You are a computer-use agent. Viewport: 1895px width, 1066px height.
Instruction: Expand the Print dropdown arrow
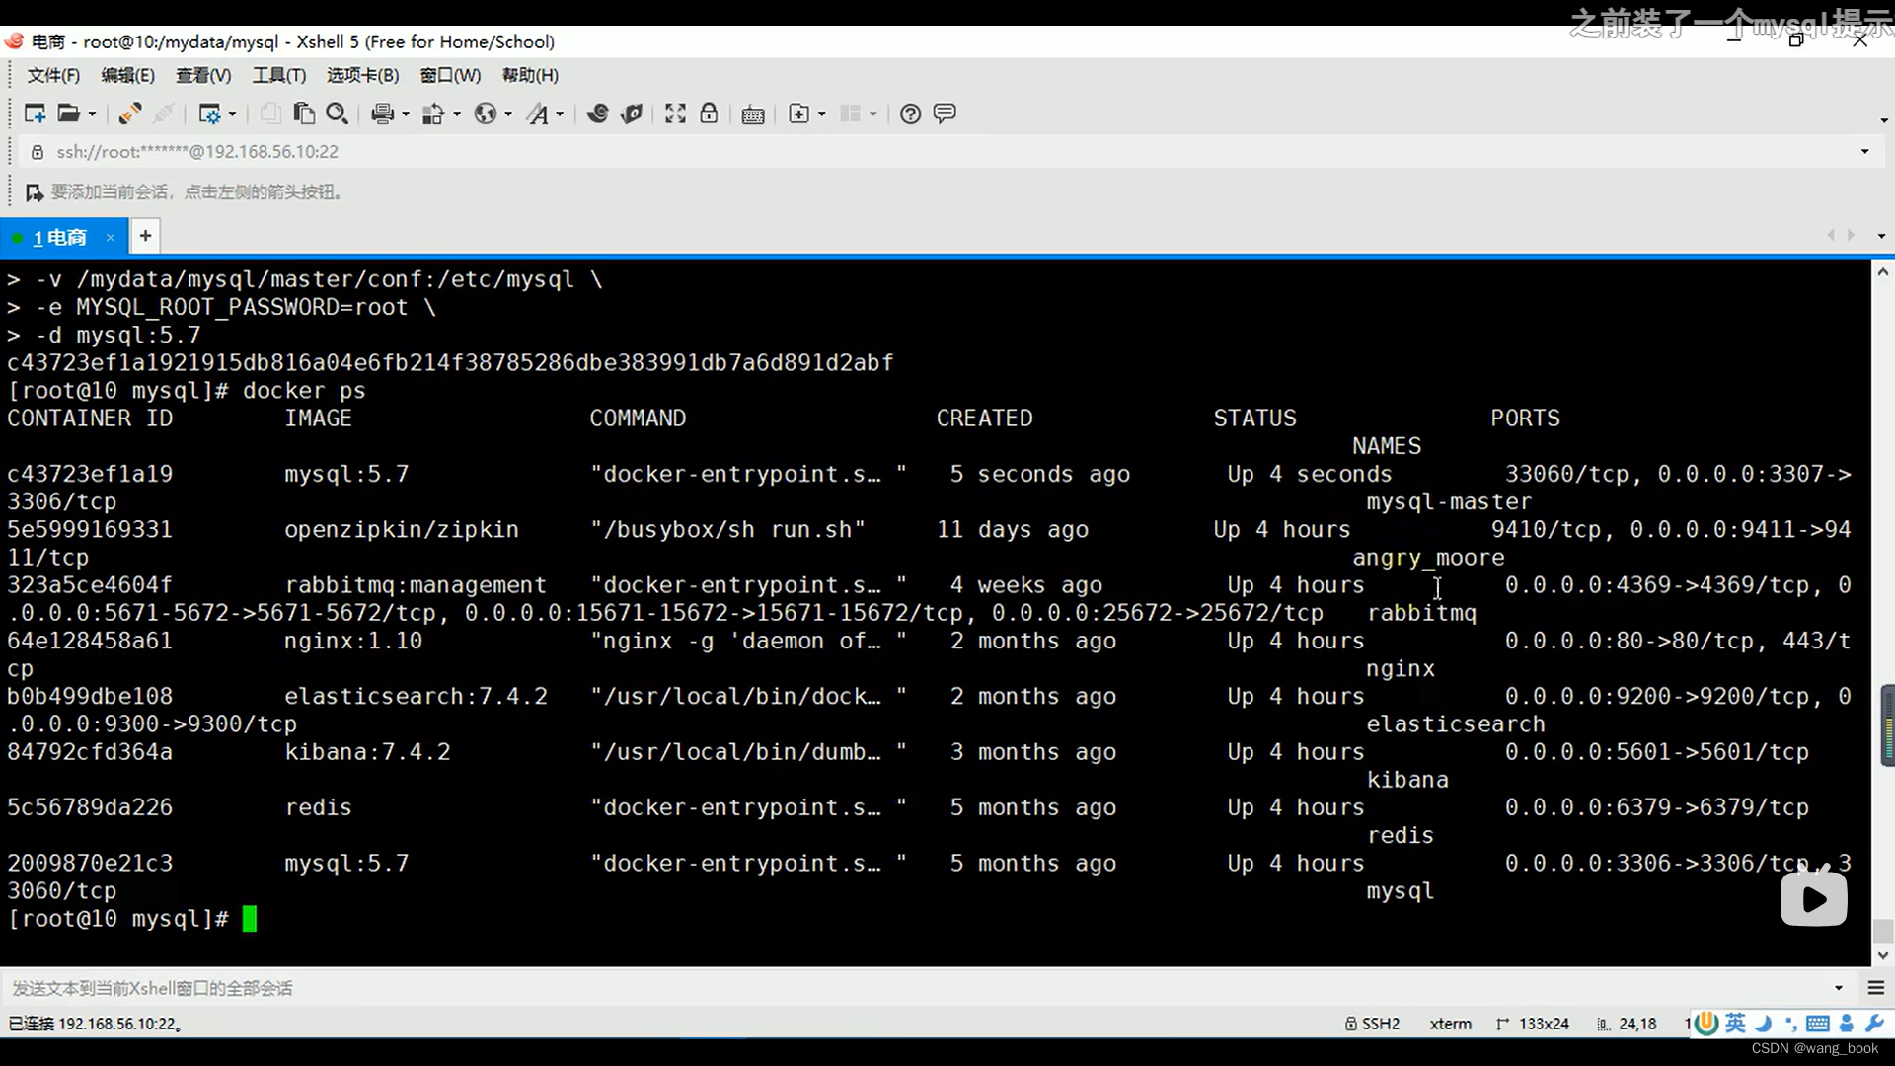tap(405, 114)
